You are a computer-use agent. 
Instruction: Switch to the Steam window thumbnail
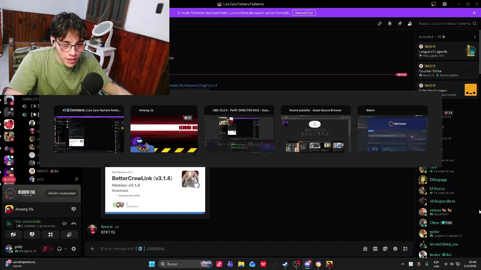tap(392, 129)
